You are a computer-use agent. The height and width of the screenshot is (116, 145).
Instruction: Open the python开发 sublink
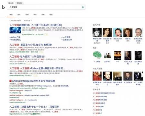[x=15, y=37]
